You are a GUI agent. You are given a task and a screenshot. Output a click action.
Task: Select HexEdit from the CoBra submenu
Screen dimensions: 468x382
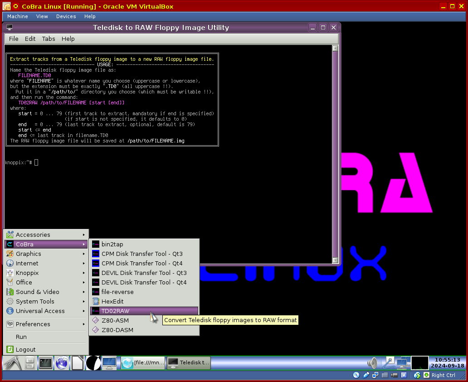coord(112,301)
